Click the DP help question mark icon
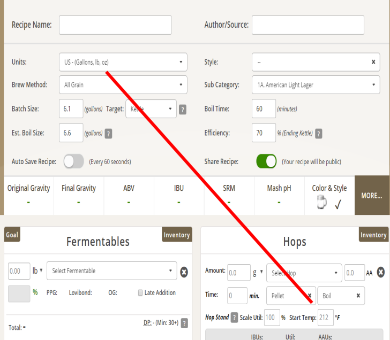 [184, 323]
